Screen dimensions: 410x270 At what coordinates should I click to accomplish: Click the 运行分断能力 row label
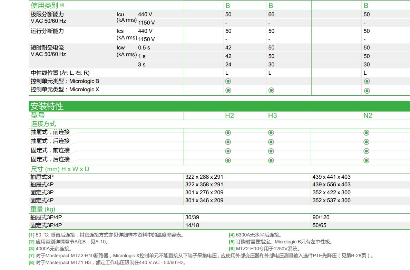pyautogui.click(x=47, y=31)
